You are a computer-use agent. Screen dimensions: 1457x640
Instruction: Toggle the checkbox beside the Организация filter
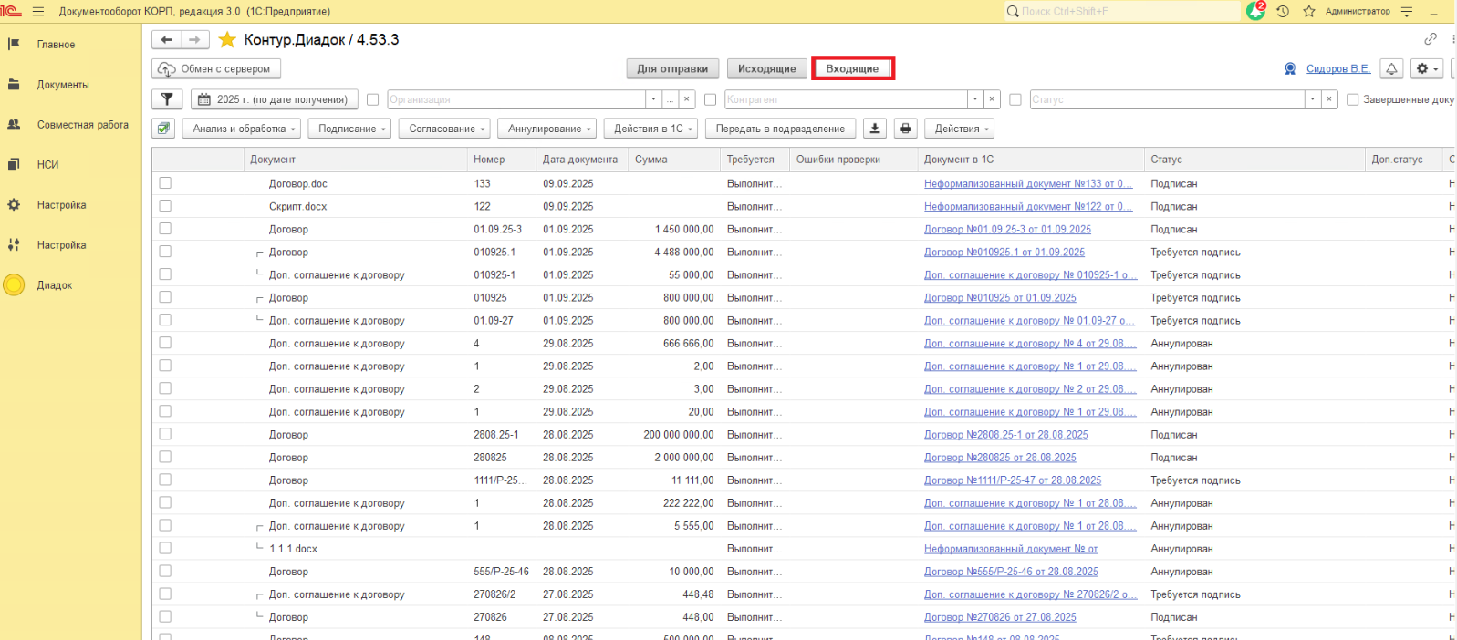(372, 99)
